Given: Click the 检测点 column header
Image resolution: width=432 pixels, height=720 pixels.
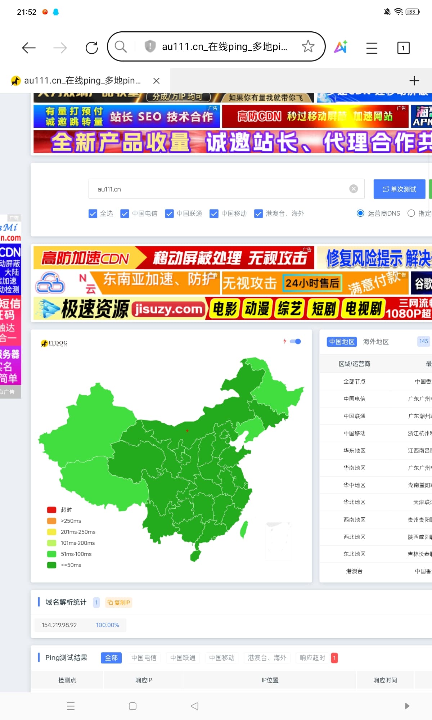Looking at the screenshot, I should 67,680.
